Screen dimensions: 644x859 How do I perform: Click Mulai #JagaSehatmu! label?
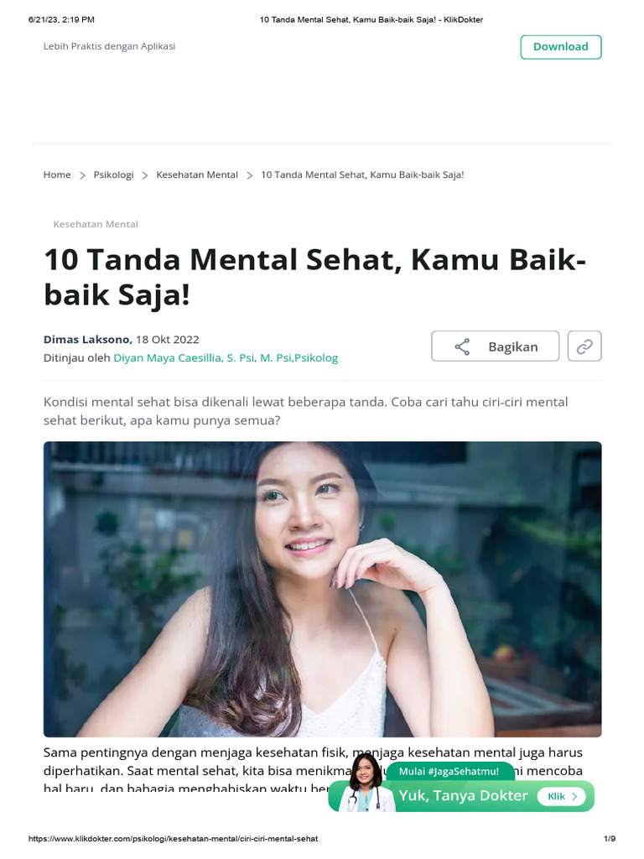[x=449, y=772]
